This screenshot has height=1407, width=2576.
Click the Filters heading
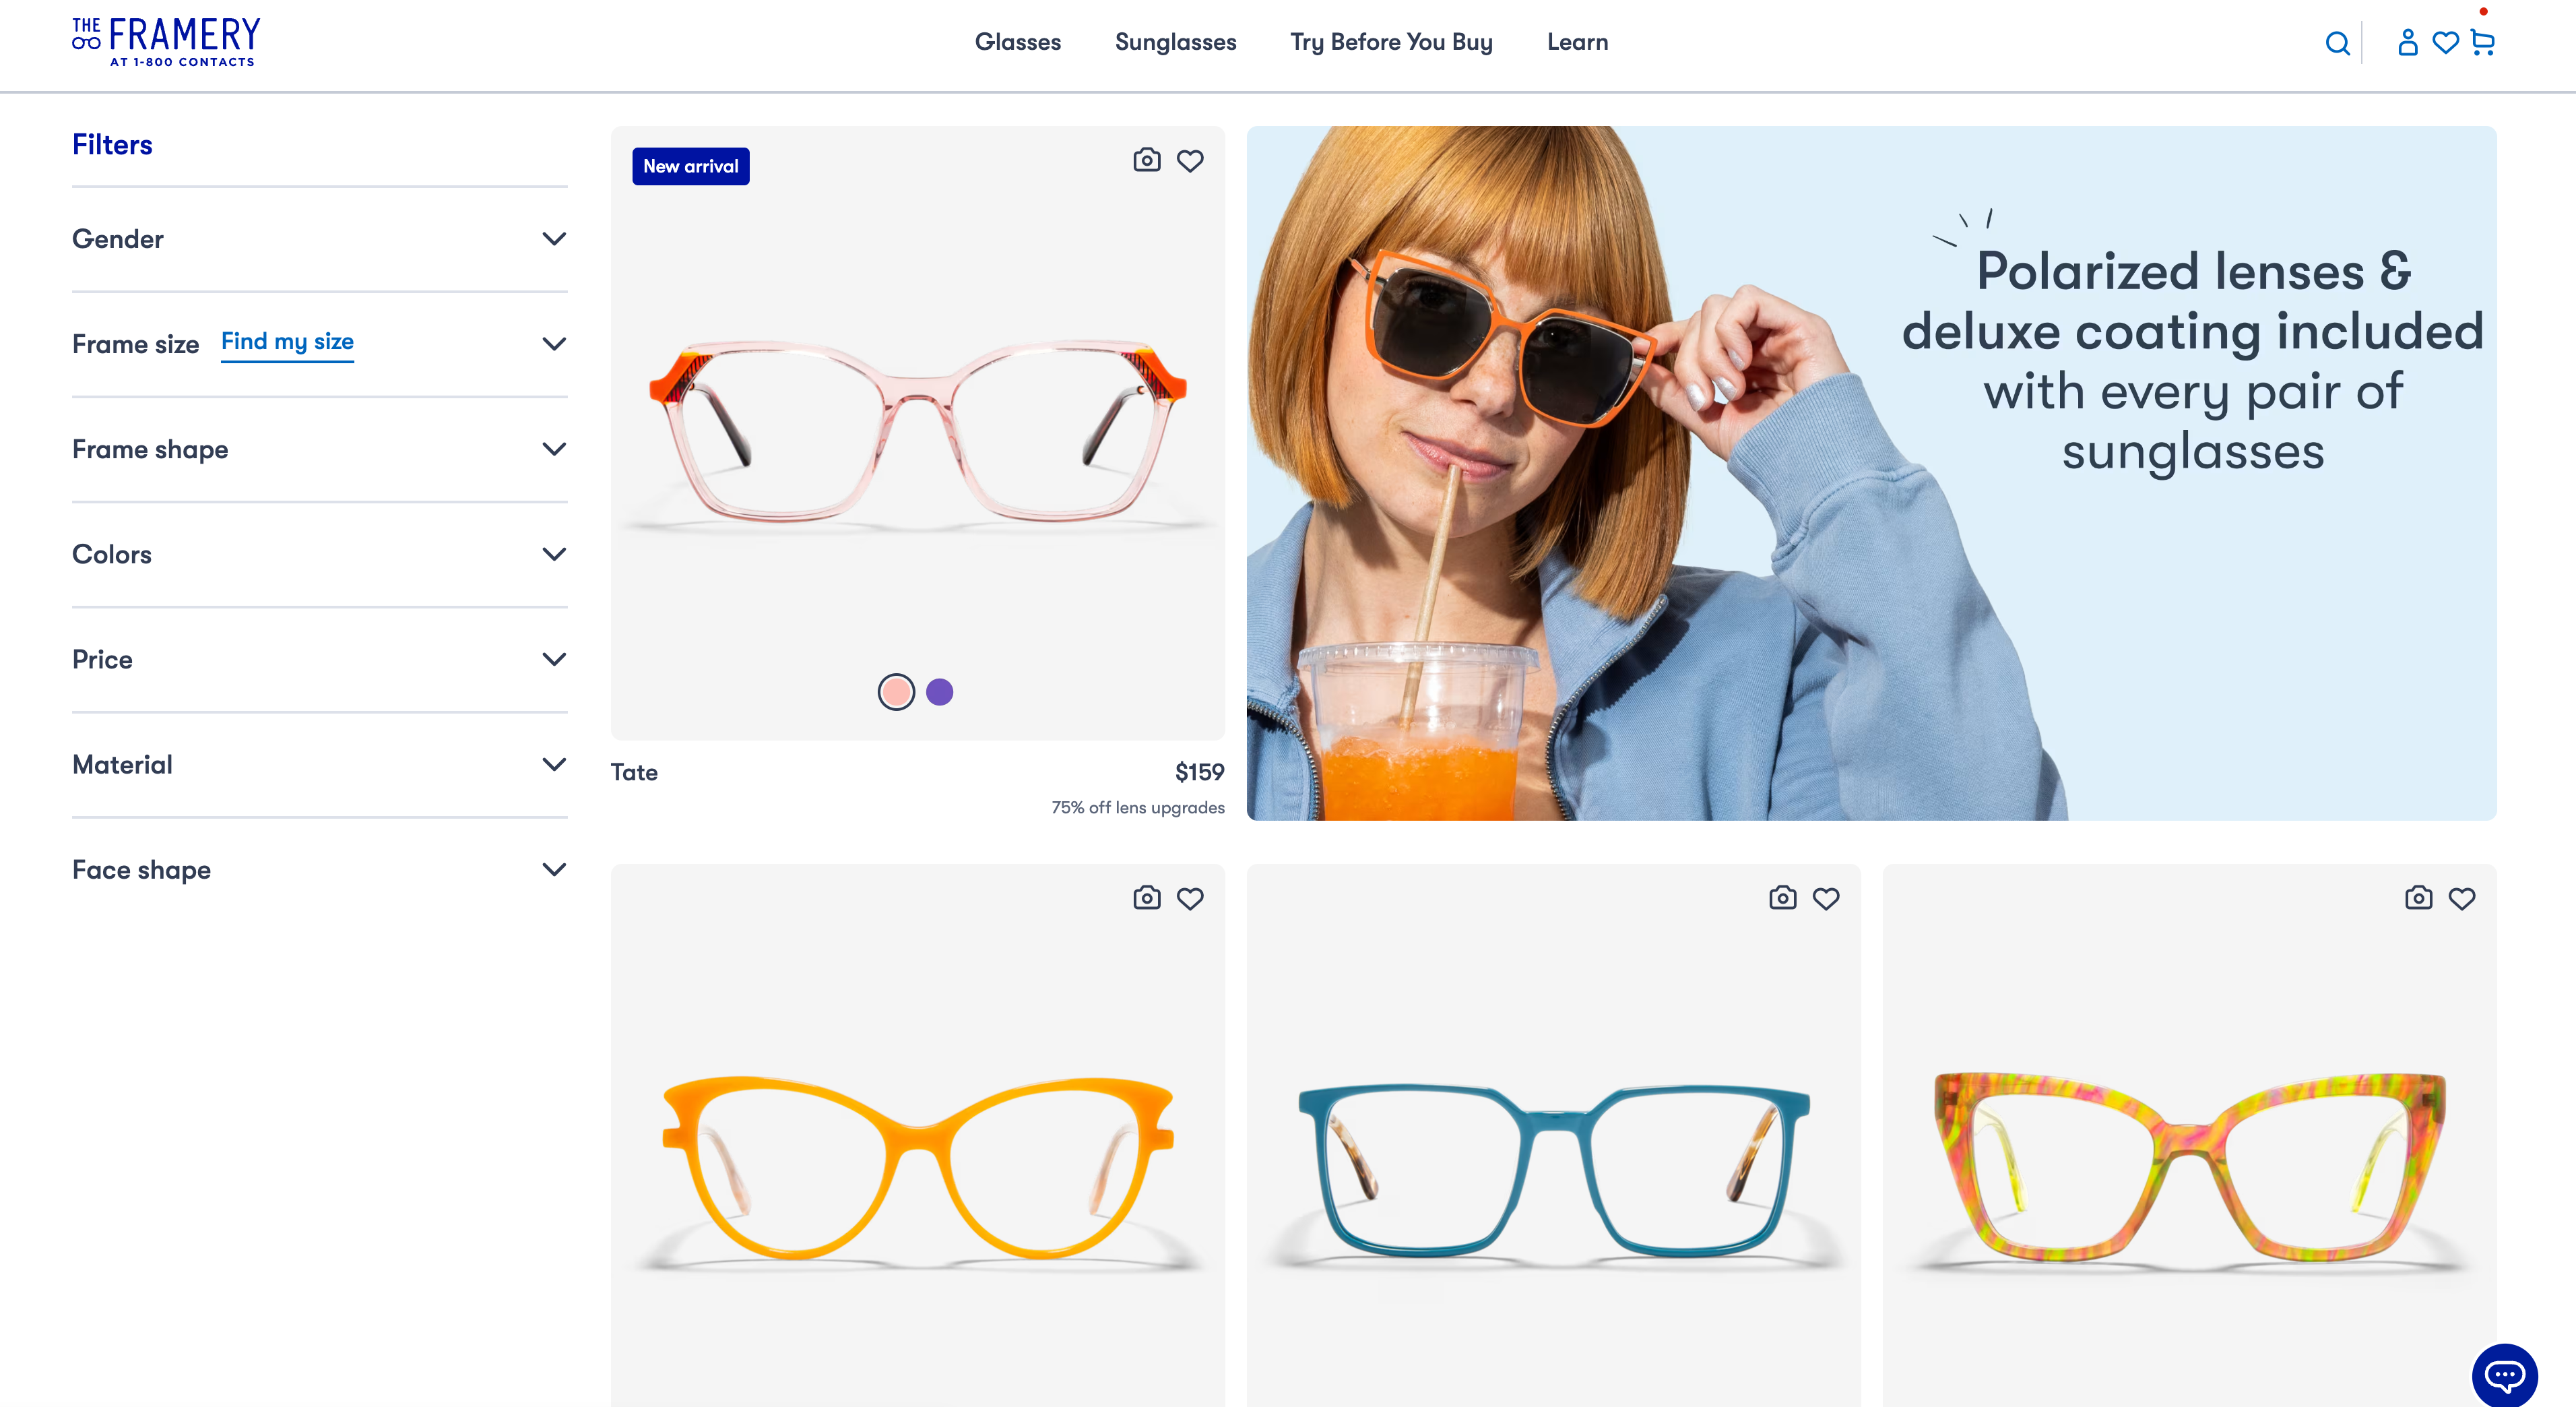click(112, 145)
